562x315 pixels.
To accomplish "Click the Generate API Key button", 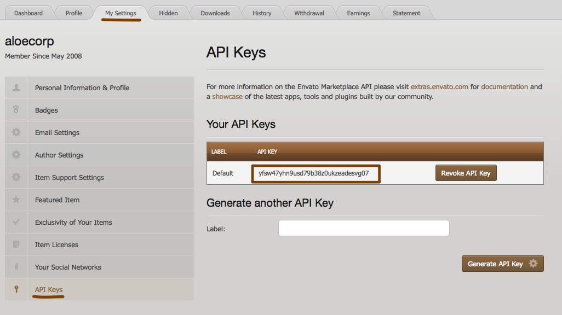I will tap(502, 264).
